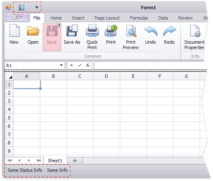
Task: Redo the last undone action
Action: click(x=169, y=34)
